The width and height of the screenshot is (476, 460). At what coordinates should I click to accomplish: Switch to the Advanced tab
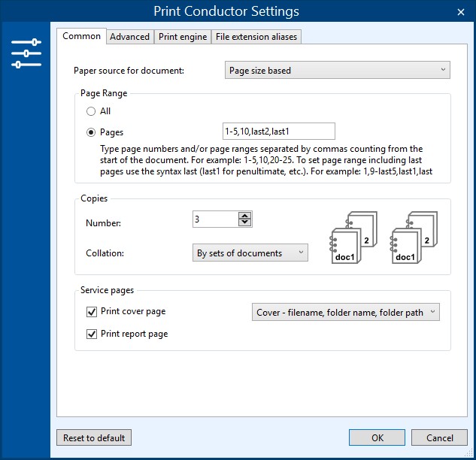pyautogui.click(x=129, y=37)
